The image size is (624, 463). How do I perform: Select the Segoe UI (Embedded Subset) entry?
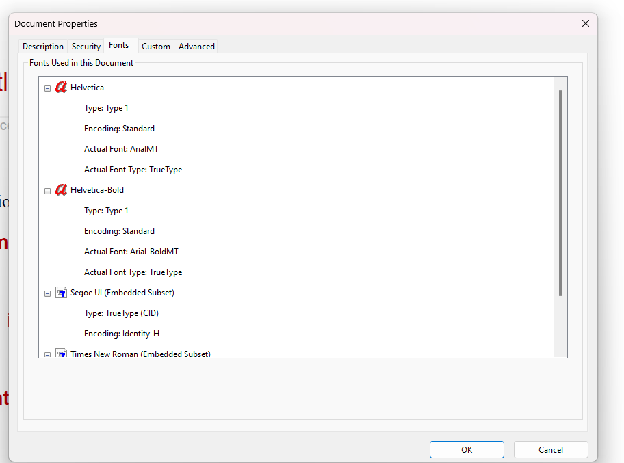[x=122, y=293]
